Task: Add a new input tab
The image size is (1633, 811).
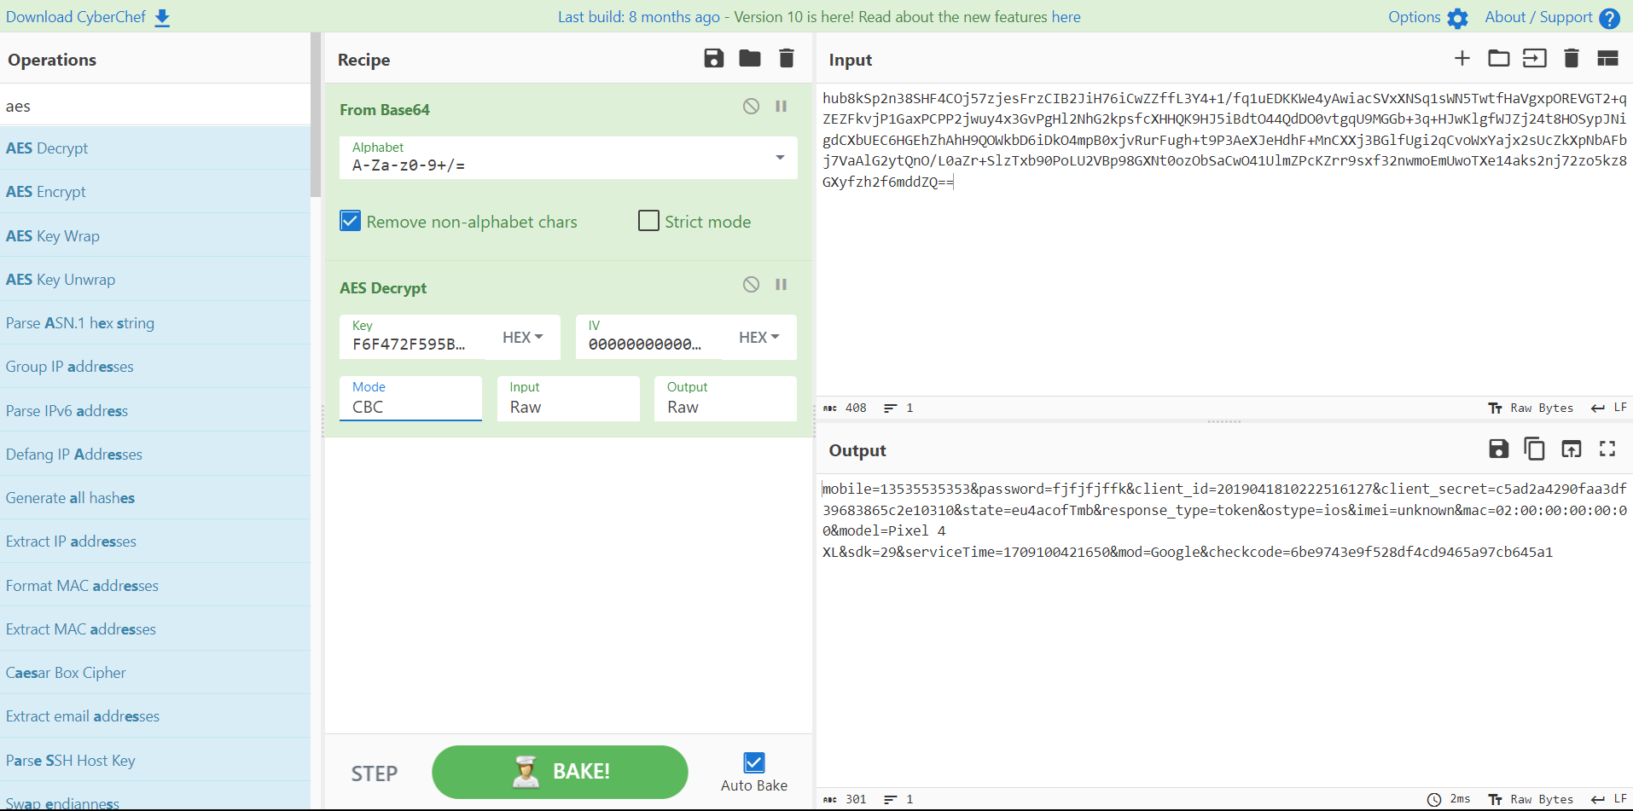Action: [x=1462, y=58]
